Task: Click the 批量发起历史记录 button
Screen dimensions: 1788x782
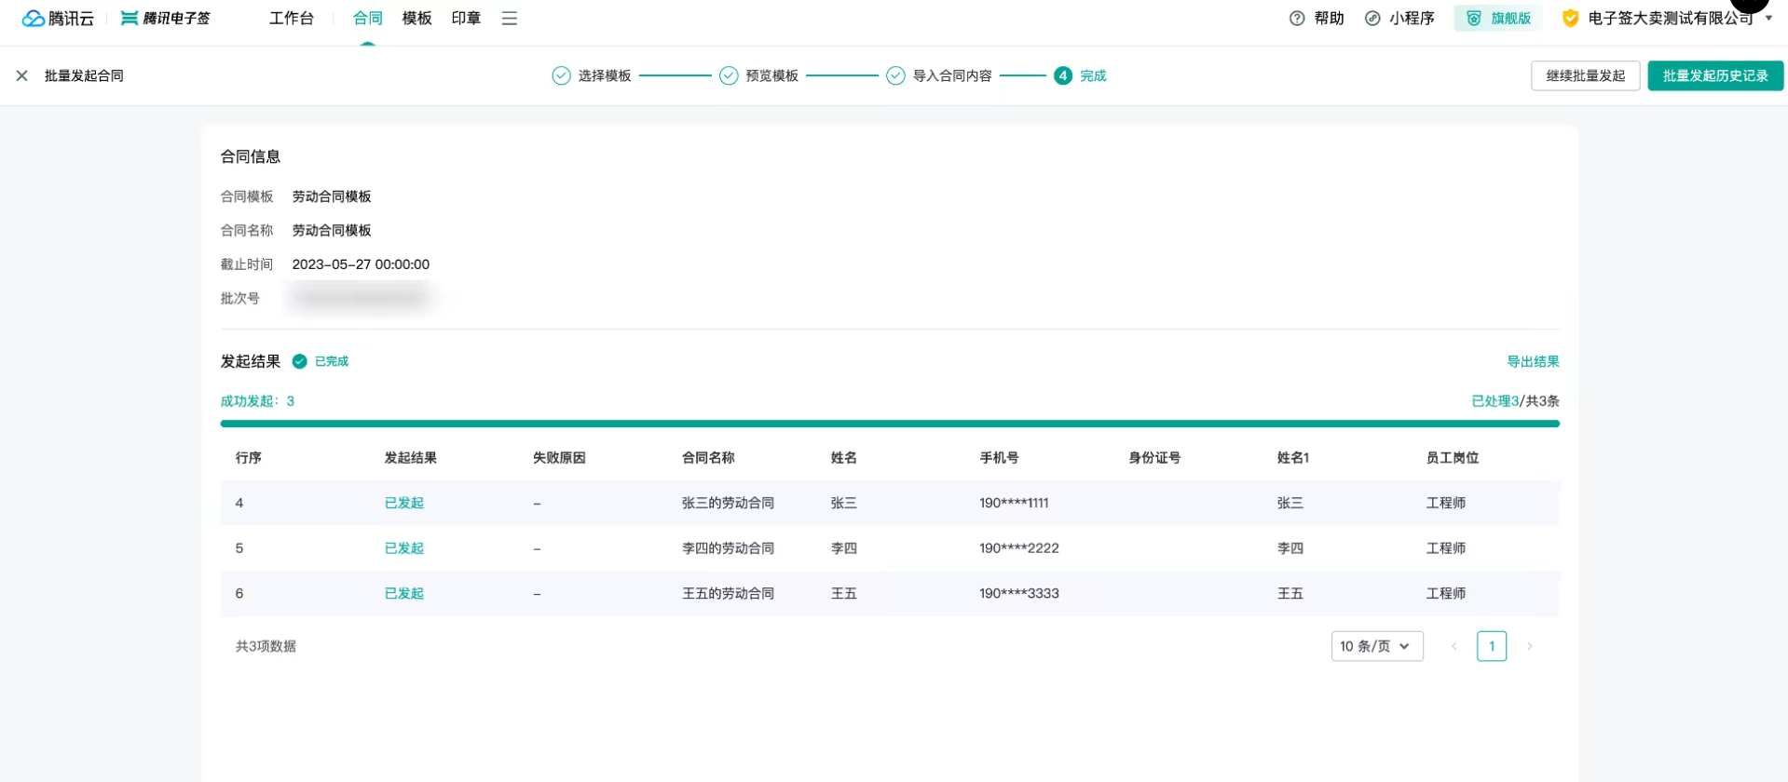Action: [x=1715, y=75]
